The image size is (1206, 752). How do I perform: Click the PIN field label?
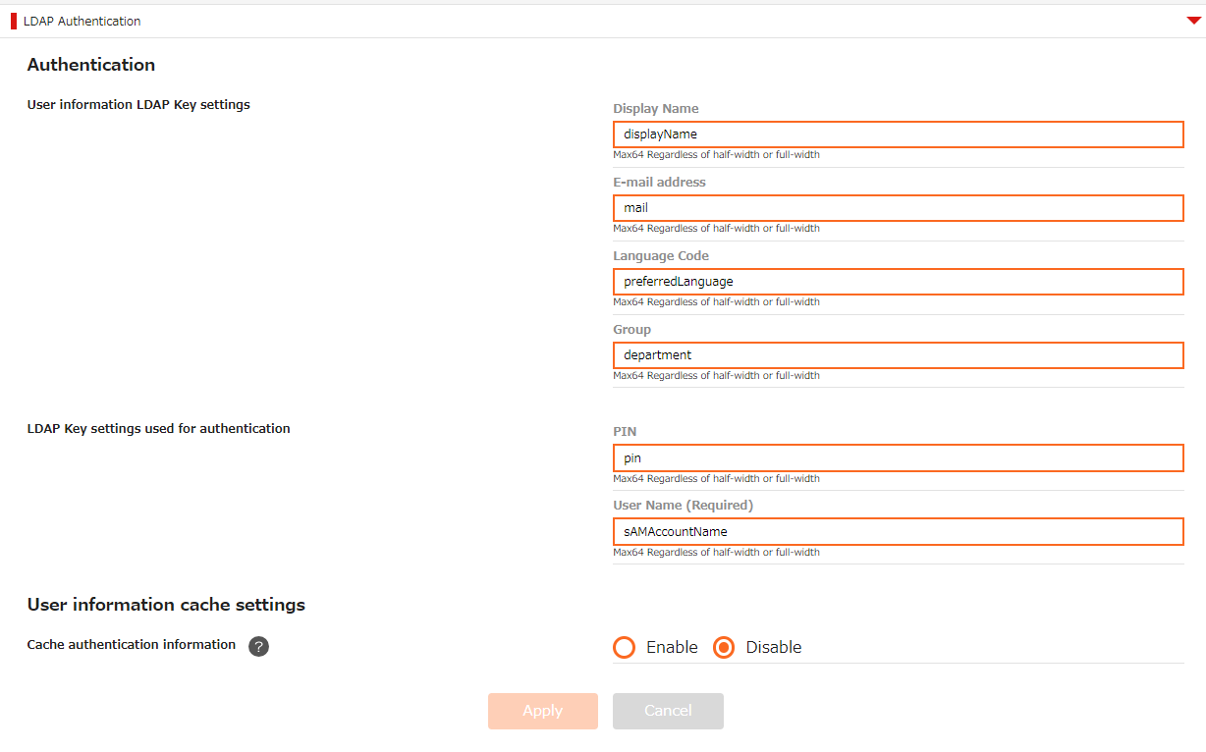(625, 432)
